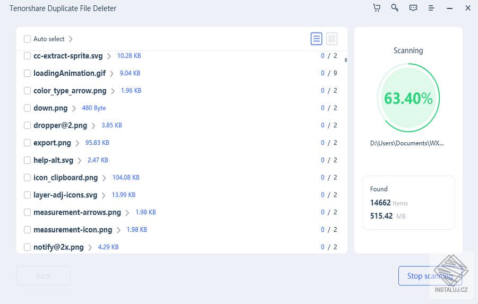Check the down.png file box
This screenshot has height=304, width=478.
[x=27, y=108]
